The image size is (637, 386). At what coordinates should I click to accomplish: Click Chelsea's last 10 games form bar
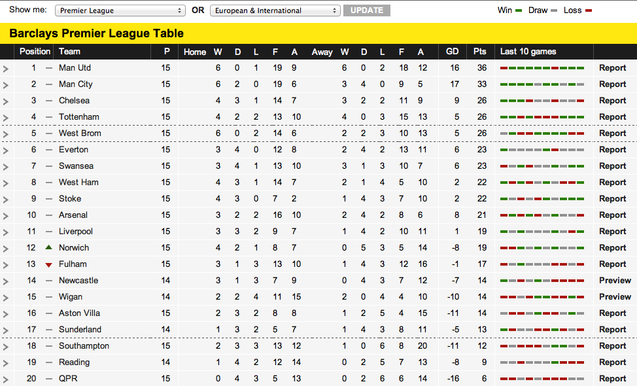point(542,101)
